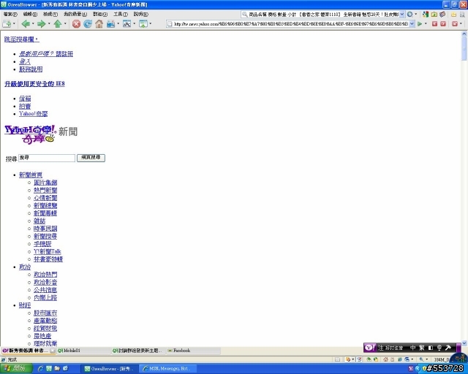Open the 說明(H) menu

click(x=140, y=14)
